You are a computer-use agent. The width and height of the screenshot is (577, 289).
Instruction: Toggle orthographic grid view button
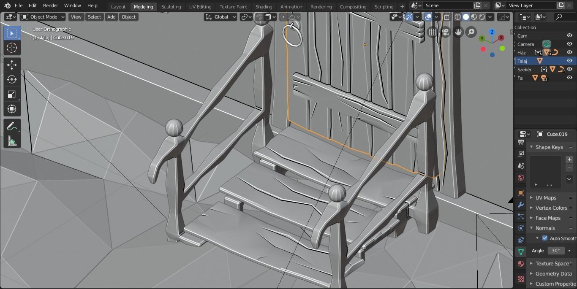(x=432, y=32)
